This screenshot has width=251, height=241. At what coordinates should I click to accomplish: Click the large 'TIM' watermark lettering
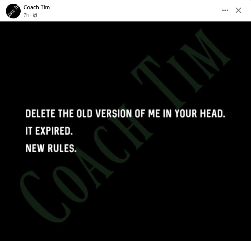[x=181, y=69]
